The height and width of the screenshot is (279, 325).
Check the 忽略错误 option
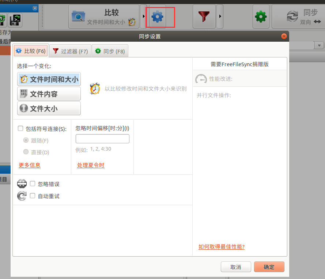click(x=32, y=184)
